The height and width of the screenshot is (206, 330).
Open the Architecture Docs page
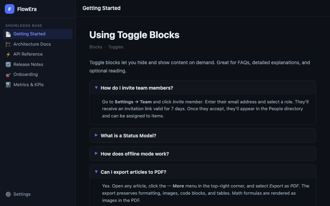click(x=32, y=44)
